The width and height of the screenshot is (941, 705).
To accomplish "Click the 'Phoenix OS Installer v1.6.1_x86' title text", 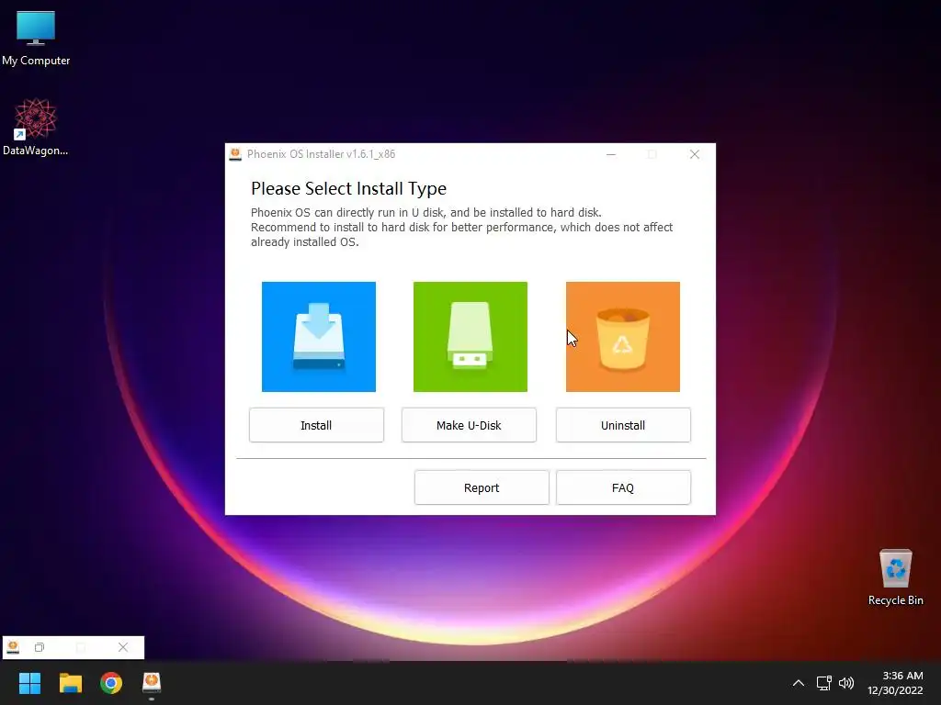I will click(321, 154).
